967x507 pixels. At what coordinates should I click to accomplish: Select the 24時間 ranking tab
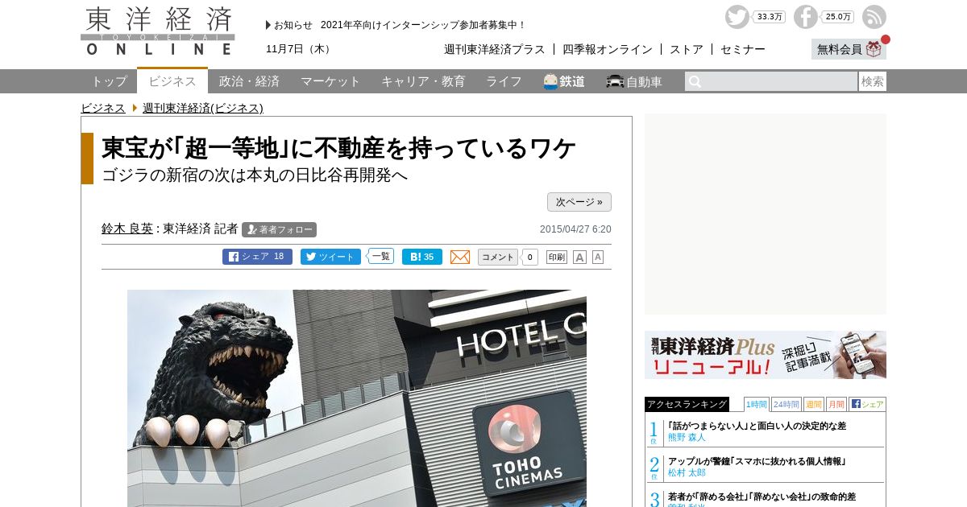click(786, 404)
